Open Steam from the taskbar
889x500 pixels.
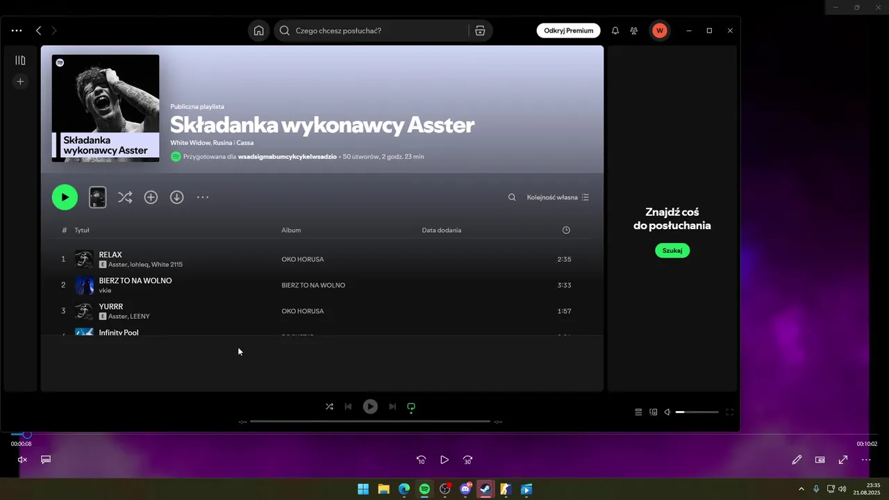[x=485, y=489]
